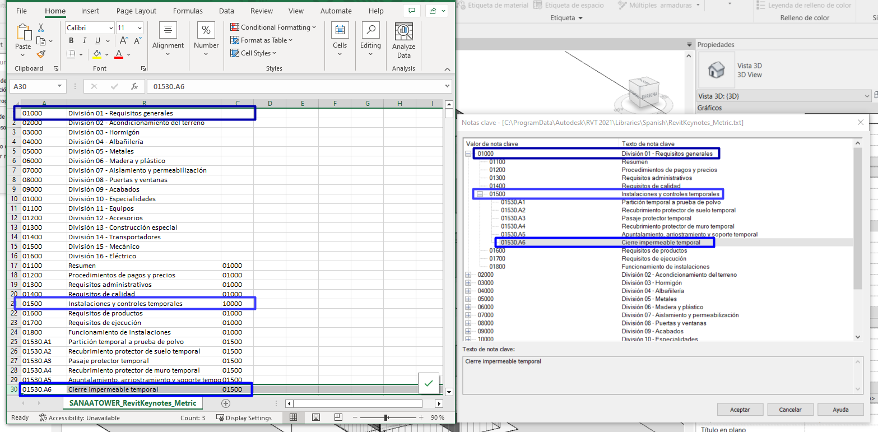Apply the red Font Color icon

(x=119, y=54)
